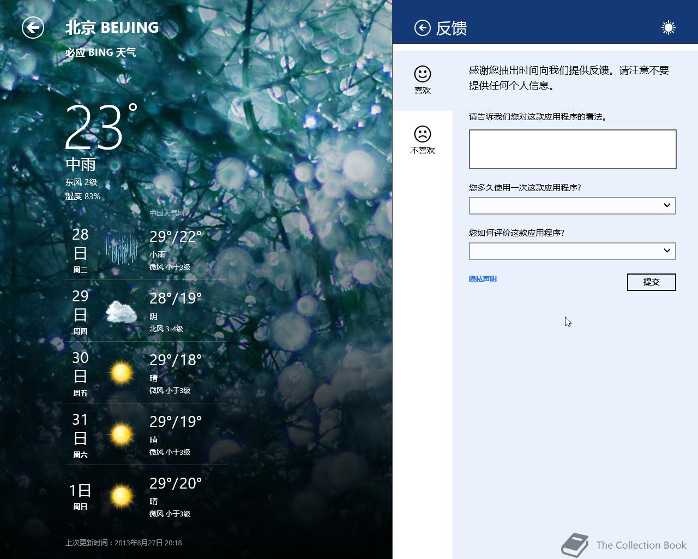Click the current temperature 23°
The image size is (698, 559).
[101, 127]
